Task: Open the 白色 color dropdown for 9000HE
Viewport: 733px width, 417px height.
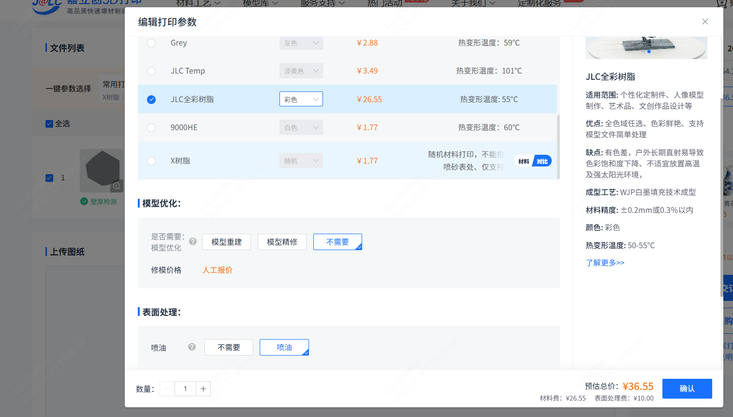Action: [301, 128]
